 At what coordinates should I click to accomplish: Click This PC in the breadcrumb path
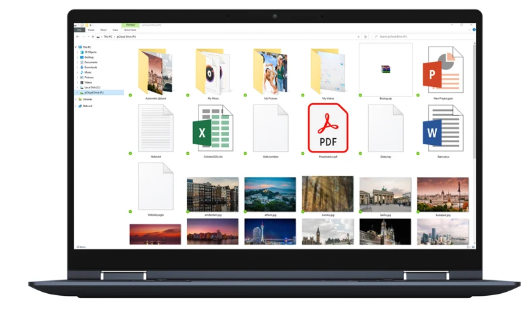point(108,36)
